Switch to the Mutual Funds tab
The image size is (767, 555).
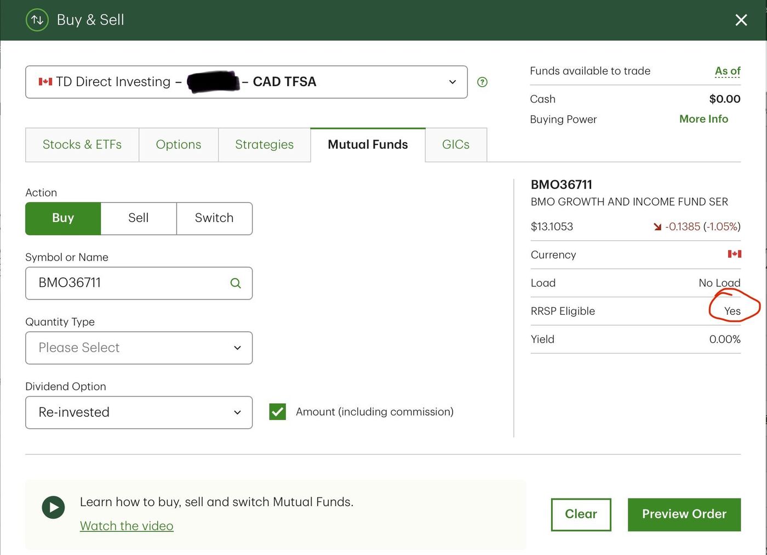(x=368, y=145)
